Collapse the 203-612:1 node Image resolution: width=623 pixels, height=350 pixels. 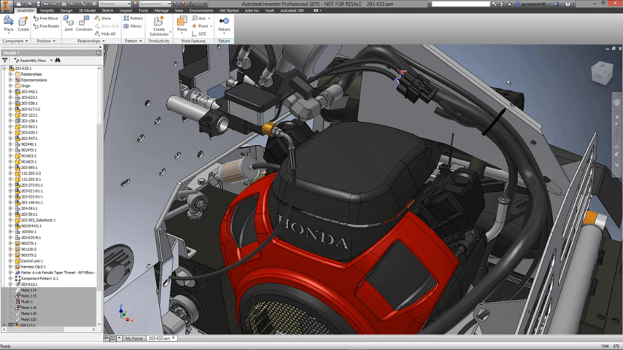point(10,284)
